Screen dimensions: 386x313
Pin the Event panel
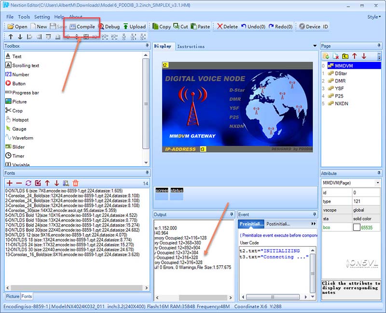(315, 214)
